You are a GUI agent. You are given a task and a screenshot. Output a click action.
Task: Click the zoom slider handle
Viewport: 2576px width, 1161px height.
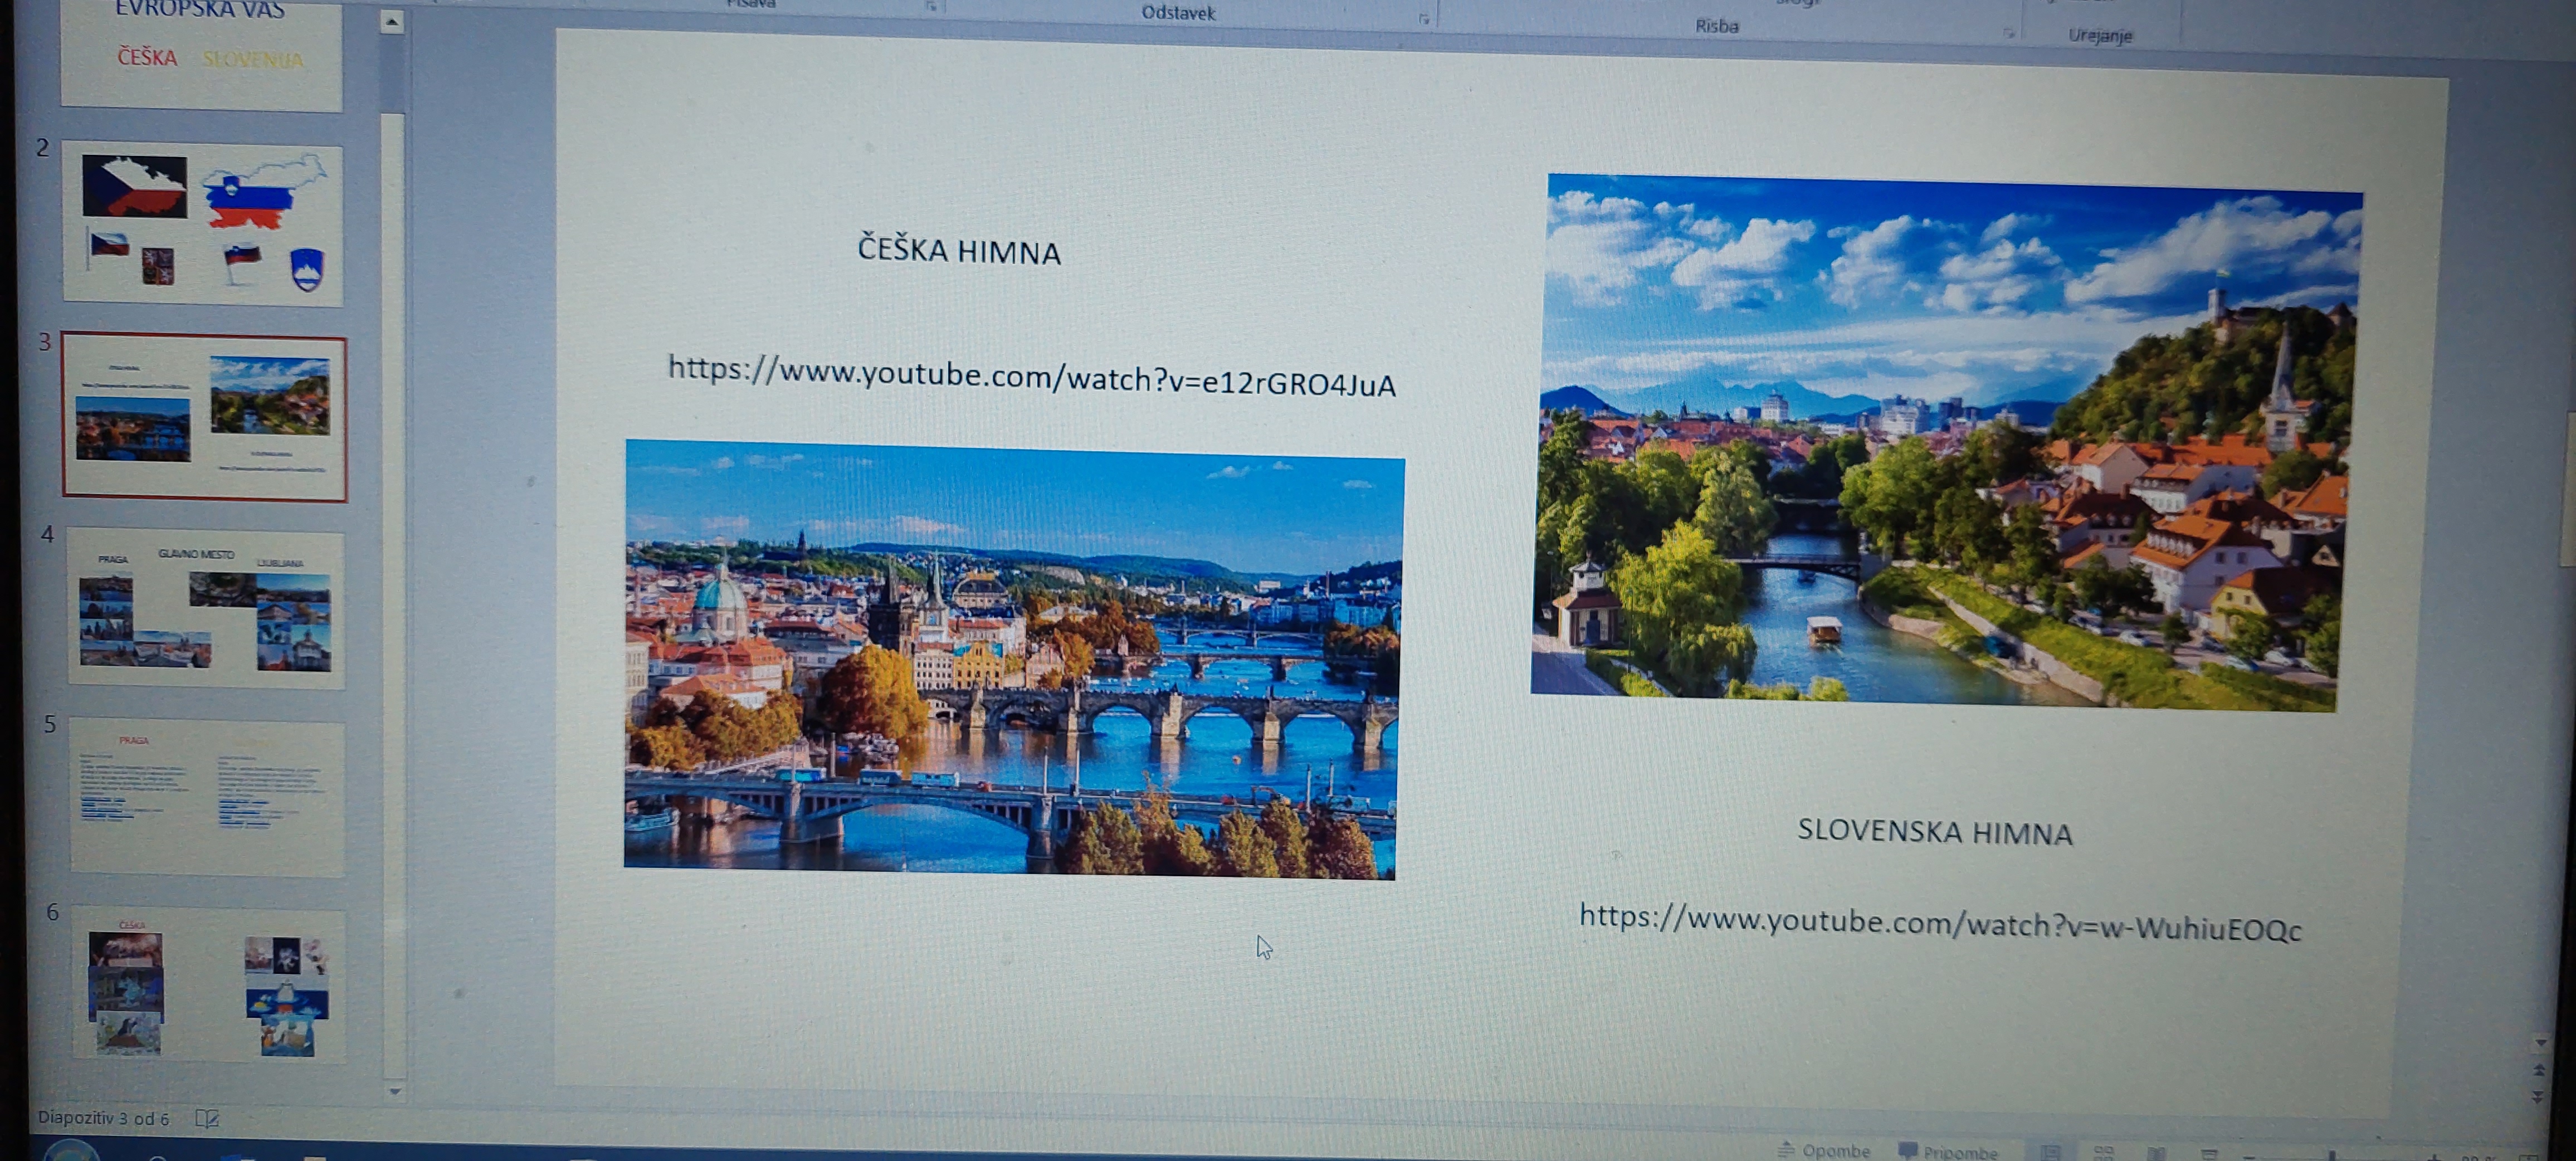pyautogui.click(x=2333, y=1157)
